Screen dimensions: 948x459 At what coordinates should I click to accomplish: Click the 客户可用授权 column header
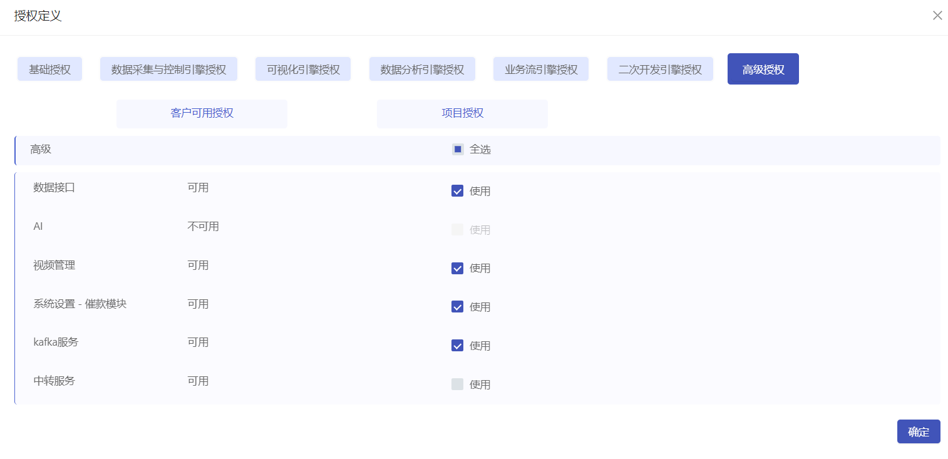(202, 113)
